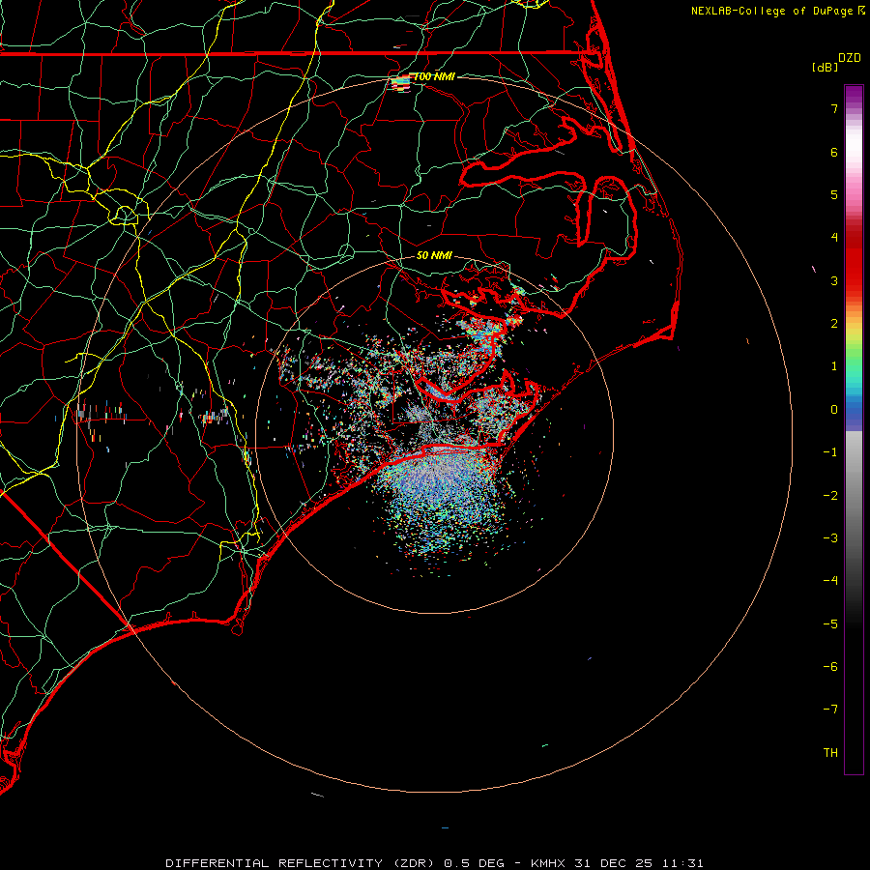
Task: Click the 2 dB tick label
Action: point(834,324)
